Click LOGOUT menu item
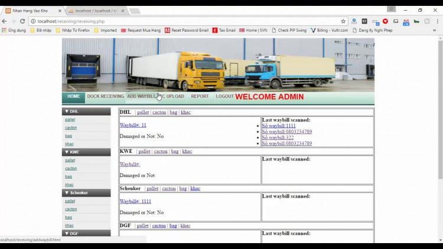The image size is (443, 249). tap(224, 96)
